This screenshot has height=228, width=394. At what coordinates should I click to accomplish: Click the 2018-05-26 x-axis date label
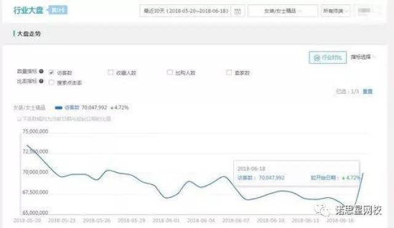click(97, 220)
